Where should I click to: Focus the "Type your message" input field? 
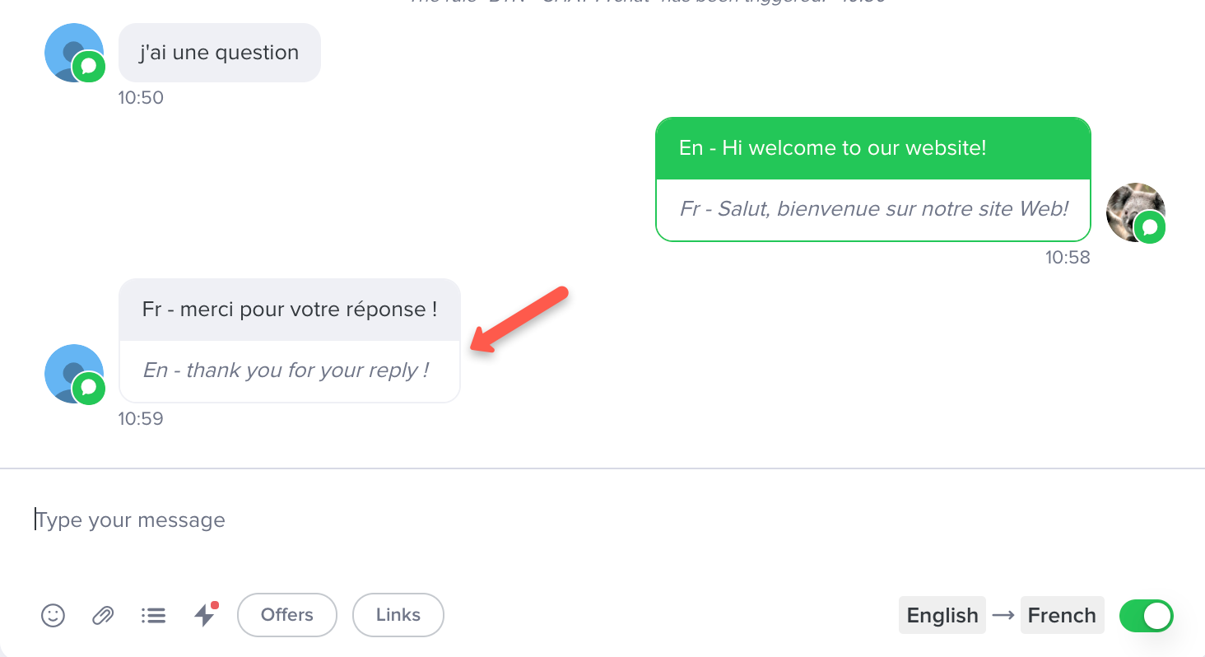pos(494,520)
